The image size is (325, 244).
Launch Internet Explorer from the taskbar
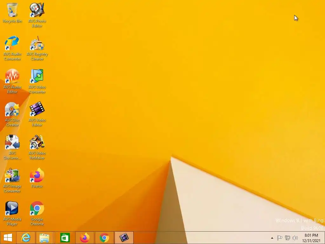click(26, 238)
